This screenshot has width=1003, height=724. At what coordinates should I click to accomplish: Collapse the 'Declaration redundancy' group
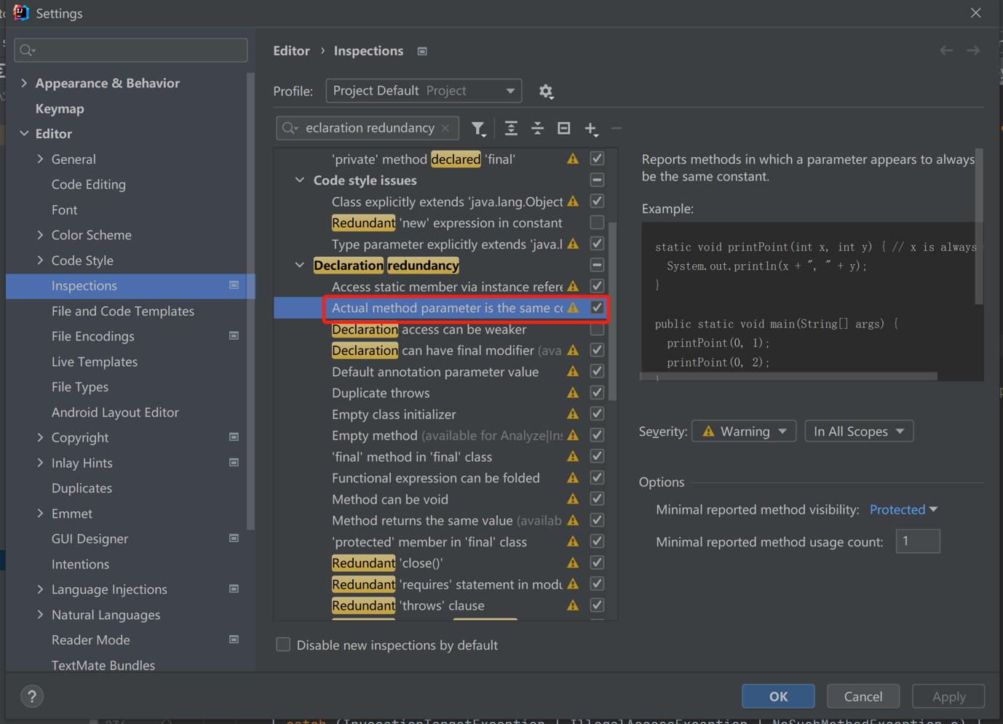[299, 264]
